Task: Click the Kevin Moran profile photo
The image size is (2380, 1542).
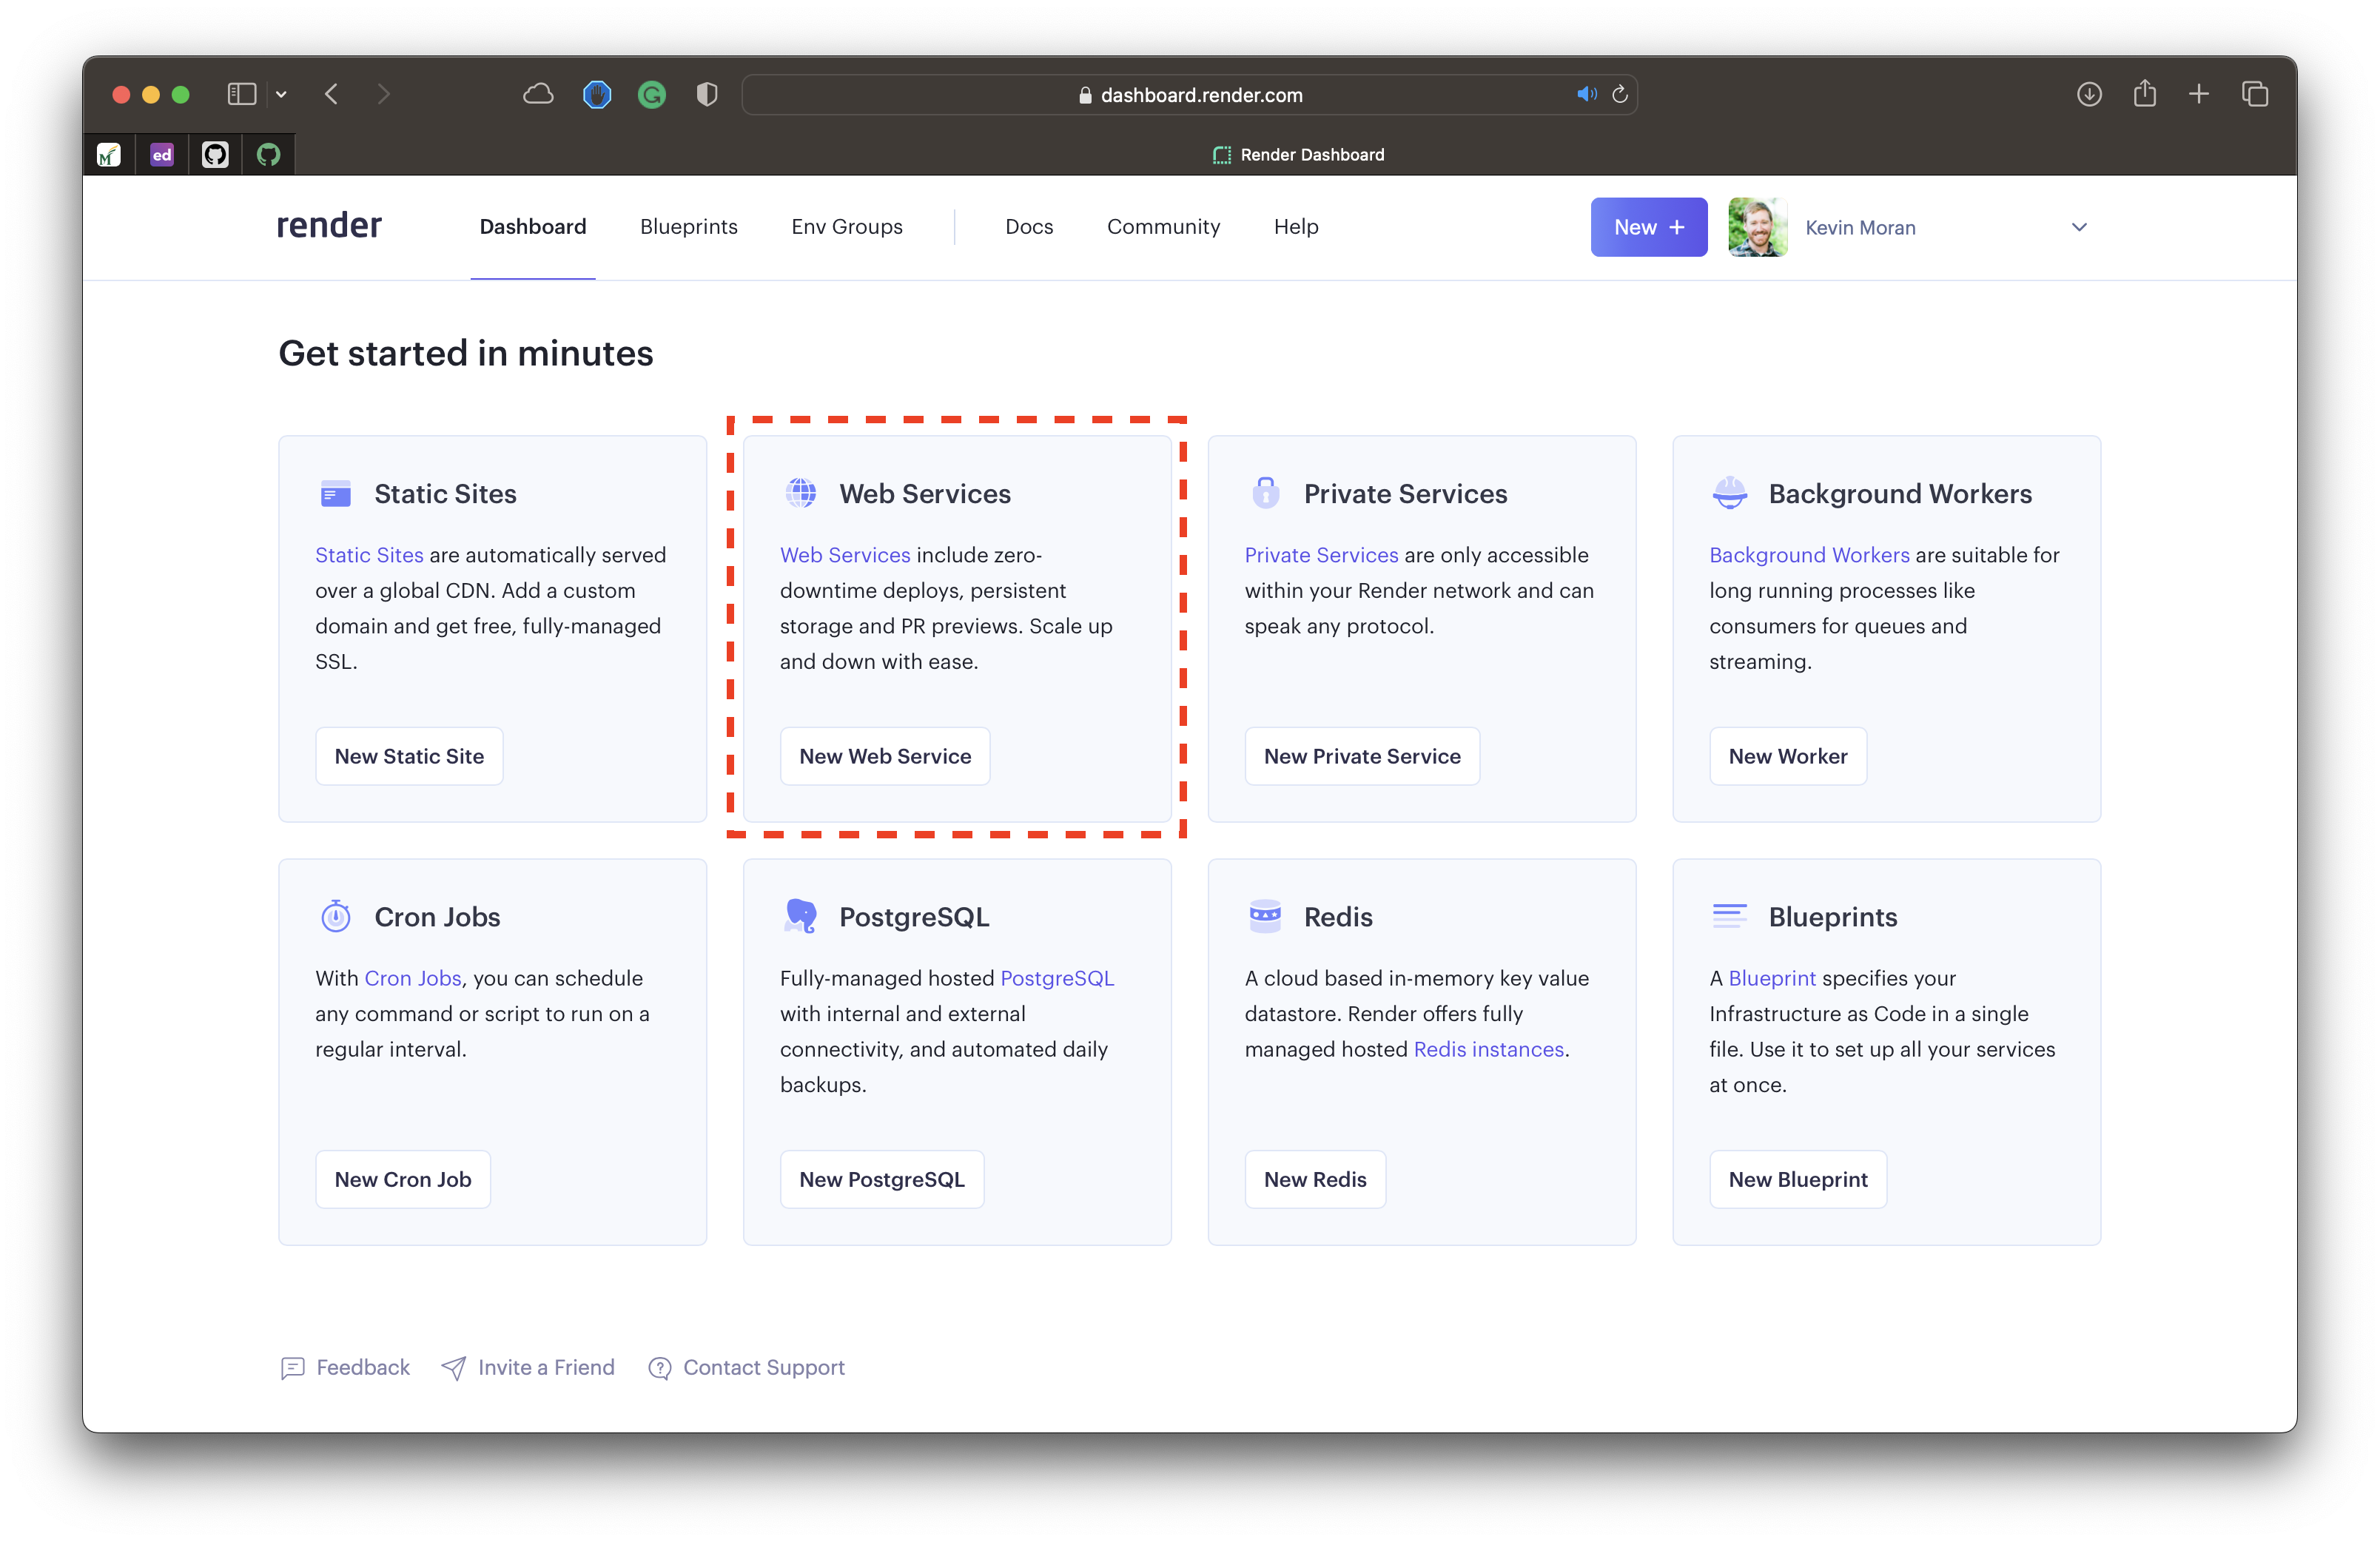Action: click(1758, 228)
